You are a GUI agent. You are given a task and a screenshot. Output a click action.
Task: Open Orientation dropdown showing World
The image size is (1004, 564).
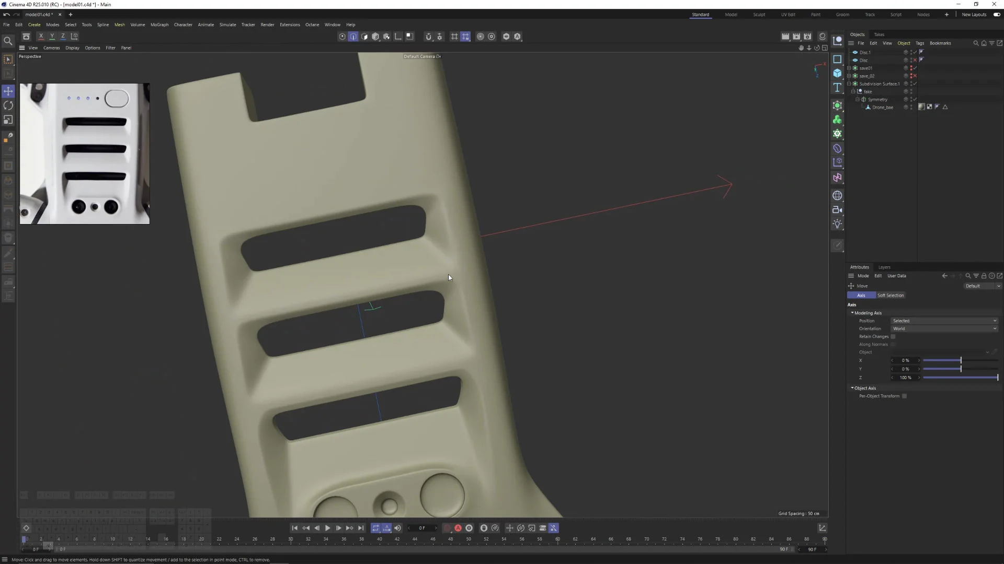944,328
